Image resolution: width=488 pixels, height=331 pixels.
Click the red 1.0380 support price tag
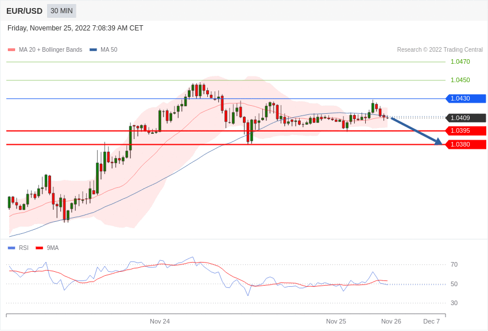[x=466, y=144]
